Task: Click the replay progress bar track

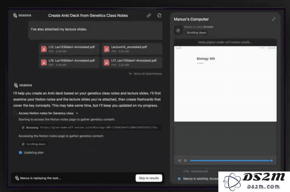Action: [x=230, y=160]
